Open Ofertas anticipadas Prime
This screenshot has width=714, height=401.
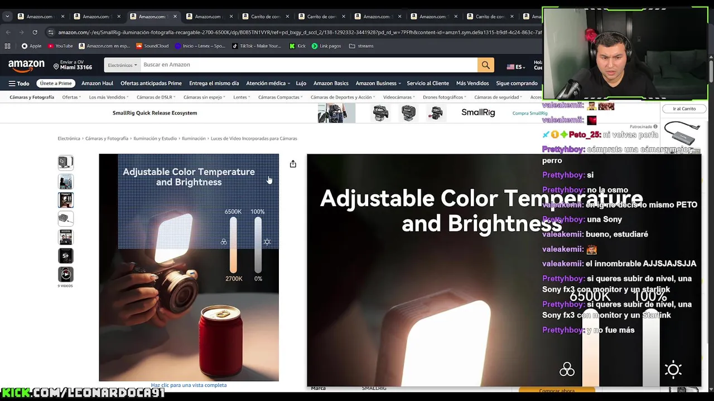[x=151, y=84]
